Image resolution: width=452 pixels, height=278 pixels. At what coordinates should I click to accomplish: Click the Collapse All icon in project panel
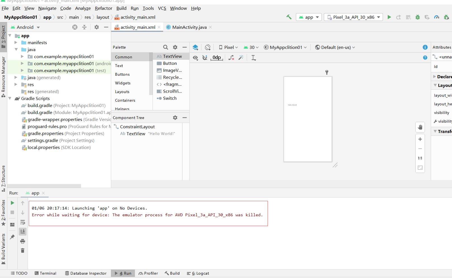click(84, 27)
